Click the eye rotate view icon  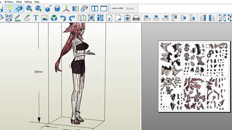tap(84, 8)
